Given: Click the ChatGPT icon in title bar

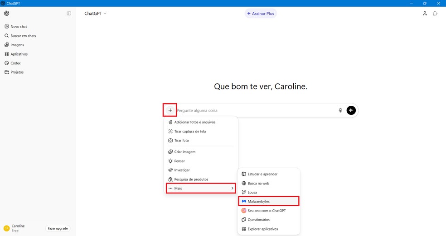Looking at the screenshot, I should click(3, 4).
